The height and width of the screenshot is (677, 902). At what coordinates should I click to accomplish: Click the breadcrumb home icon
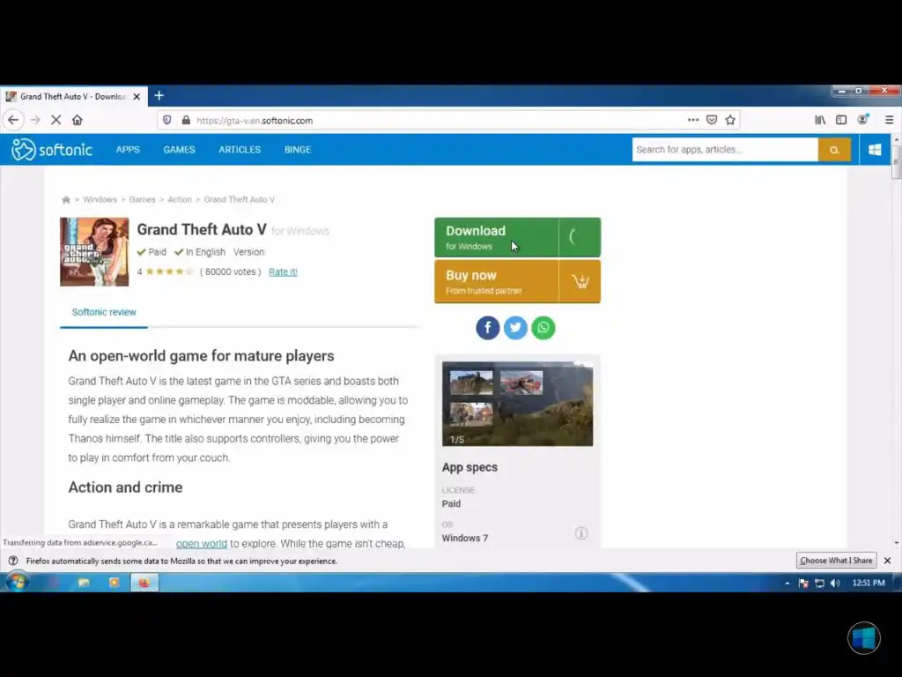(65, 200)
